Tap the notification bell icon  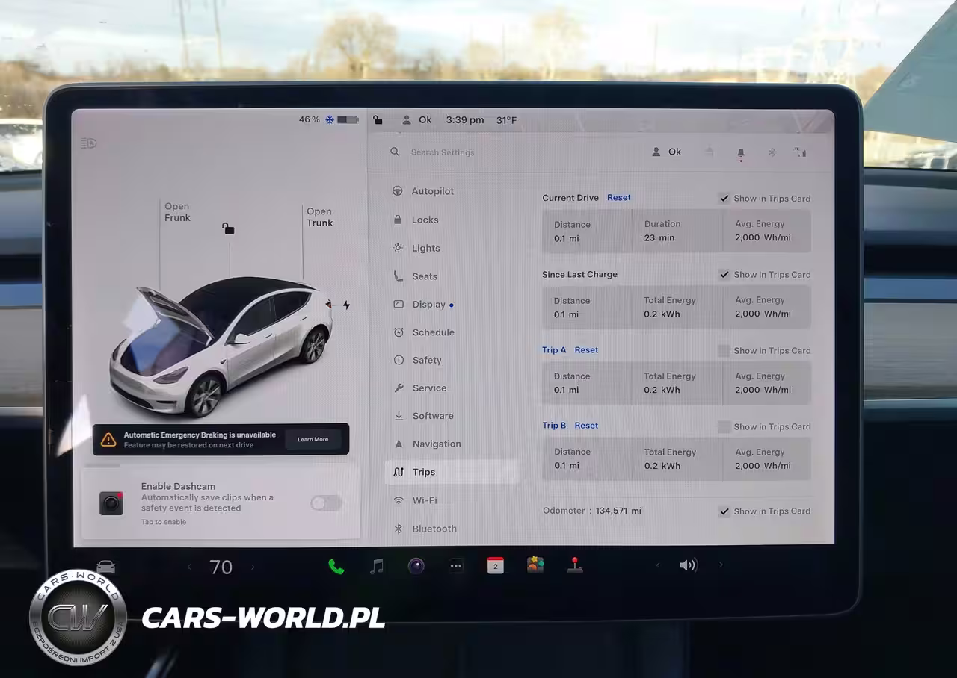point(741,153)
